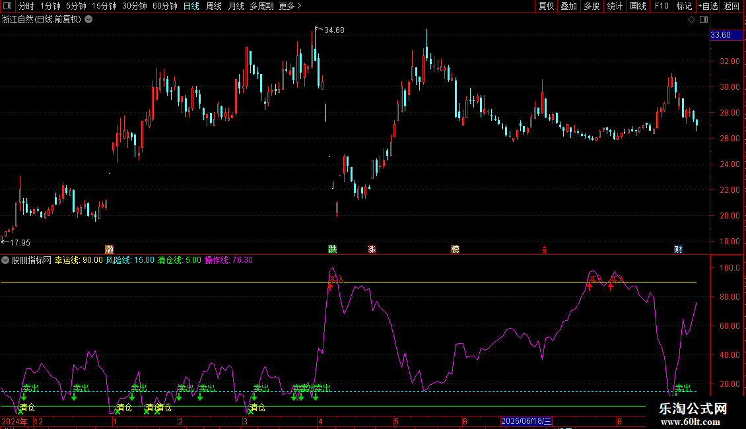Viewport: 746px width, 429px height.
Task: Switch to the 周线 weekly tab
Action: pos(214,6)
